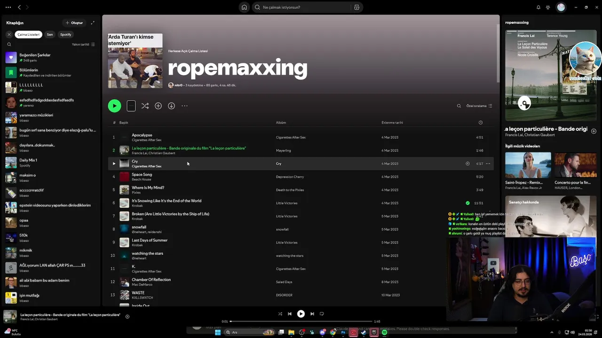
Task: Add the now-playing track to library in bottom bar
Action: click(x=127, y=316)
